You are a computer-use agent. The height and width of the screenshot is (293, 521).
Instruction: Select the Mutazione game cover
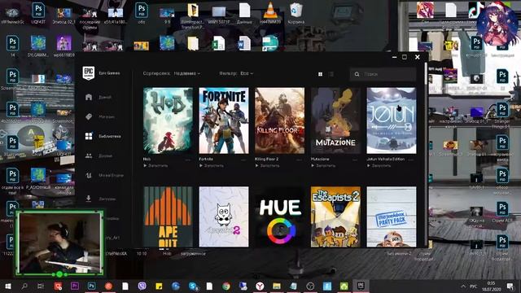(335, 120)
